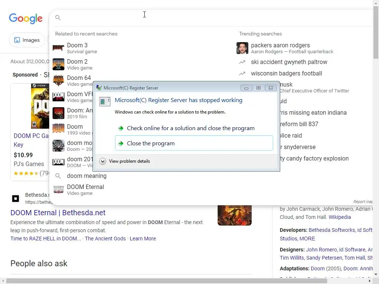The height and width of the screenshot is (284, 379).
Task: Click the scroll down arrow on vertical scrollbar
Action: [x=376, y=274]
